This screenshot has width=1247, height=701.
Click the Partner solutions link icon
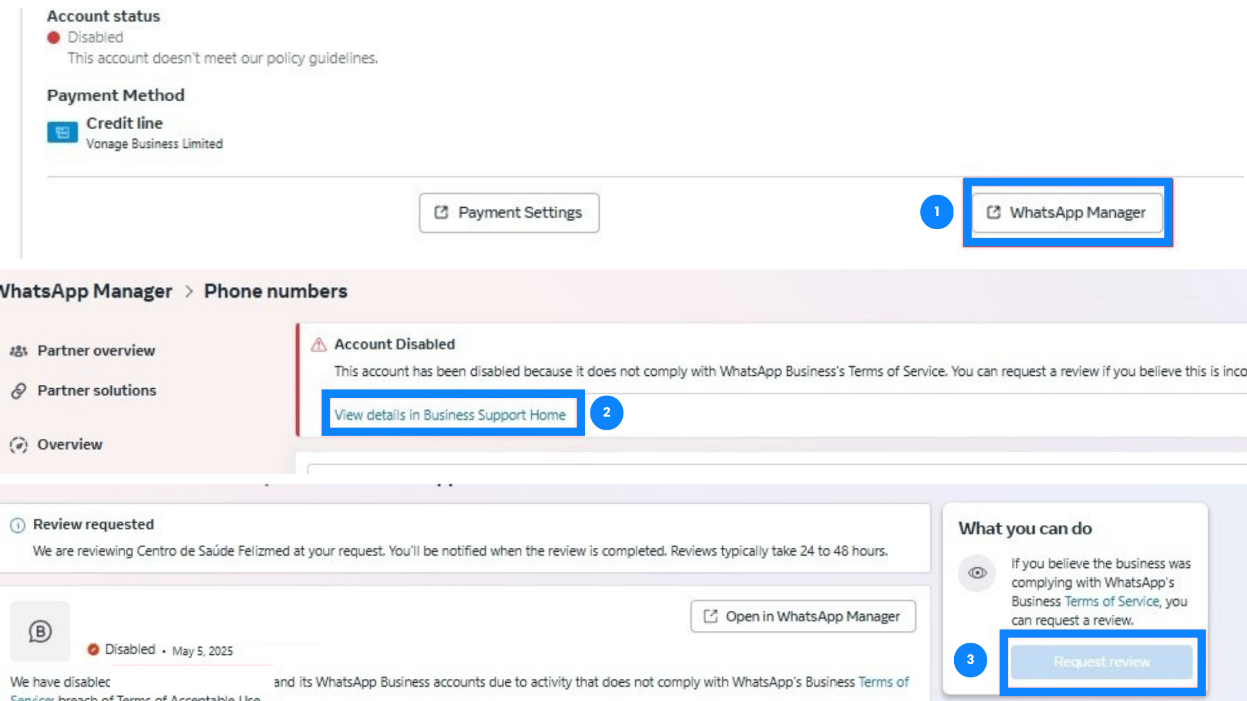tap(18, 391)
